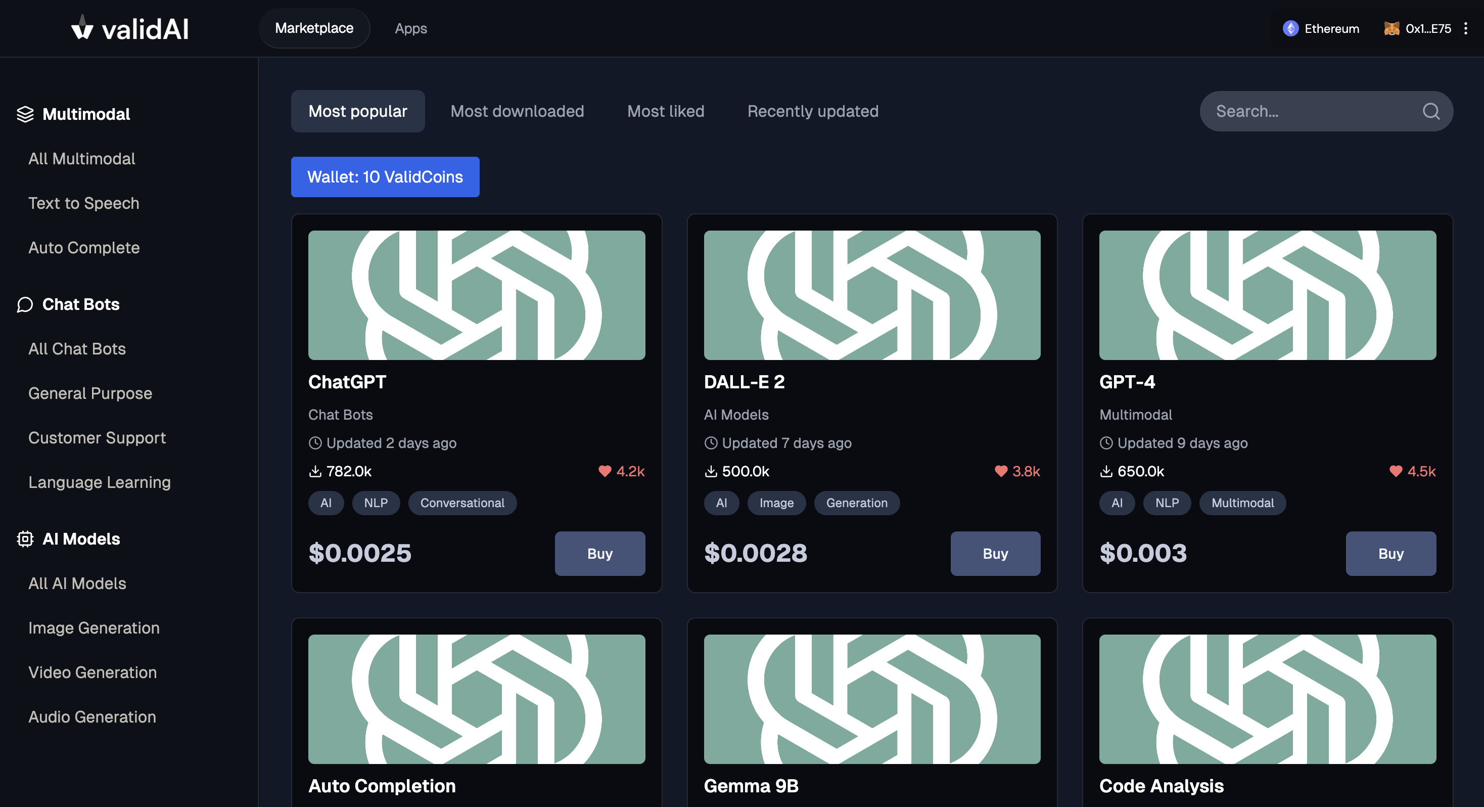Open the Apps navigation item
The width and height of the screenshot is (1484, 807).
tap(411, 28)
